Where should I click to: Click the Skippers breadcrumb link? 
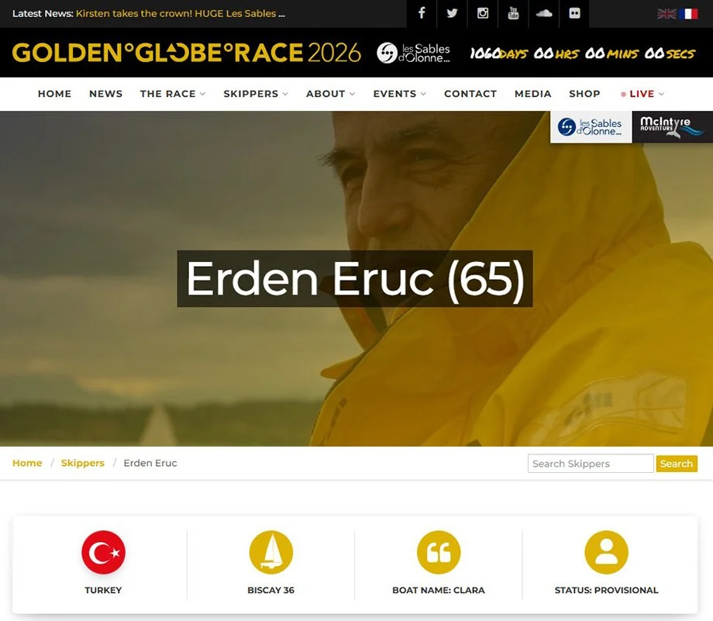click(x=83, y=463)
